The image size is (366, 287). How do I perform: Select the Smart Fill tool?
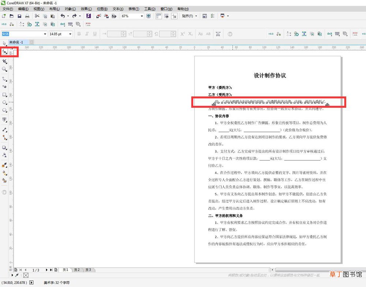(x=4, y=180)
